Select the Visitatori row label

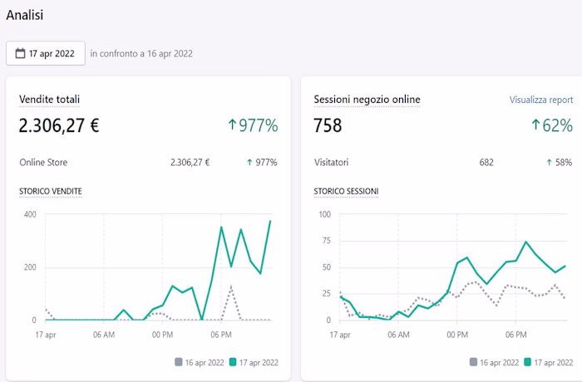coord(331,163)
